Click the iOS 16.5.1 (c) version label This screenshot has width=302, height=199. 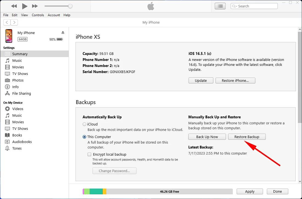pos(200,54)
